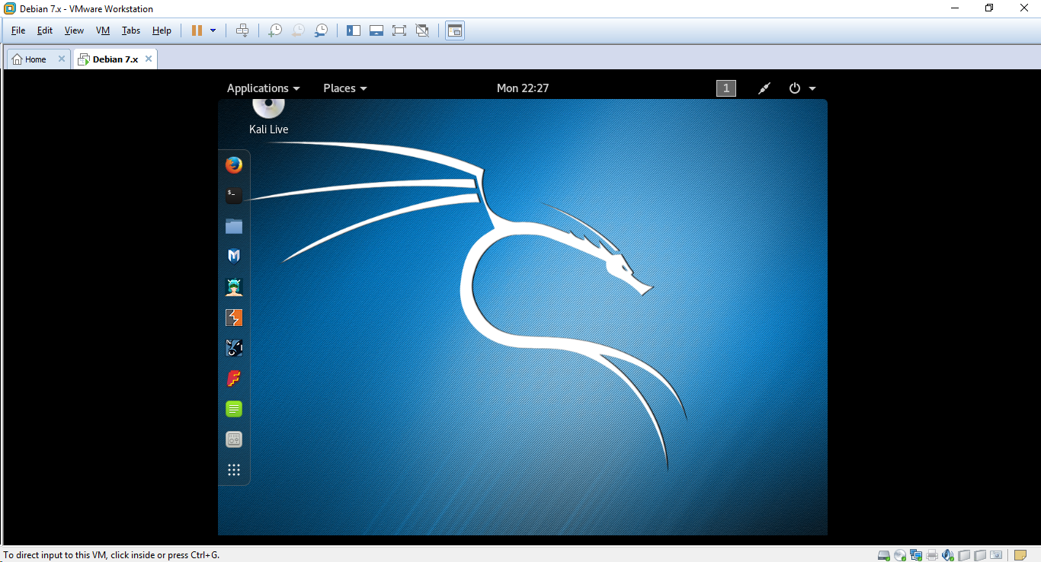Launch Maltego from the dock
The height and width of the screenshot is (562, 1041).
click(234, 256)
